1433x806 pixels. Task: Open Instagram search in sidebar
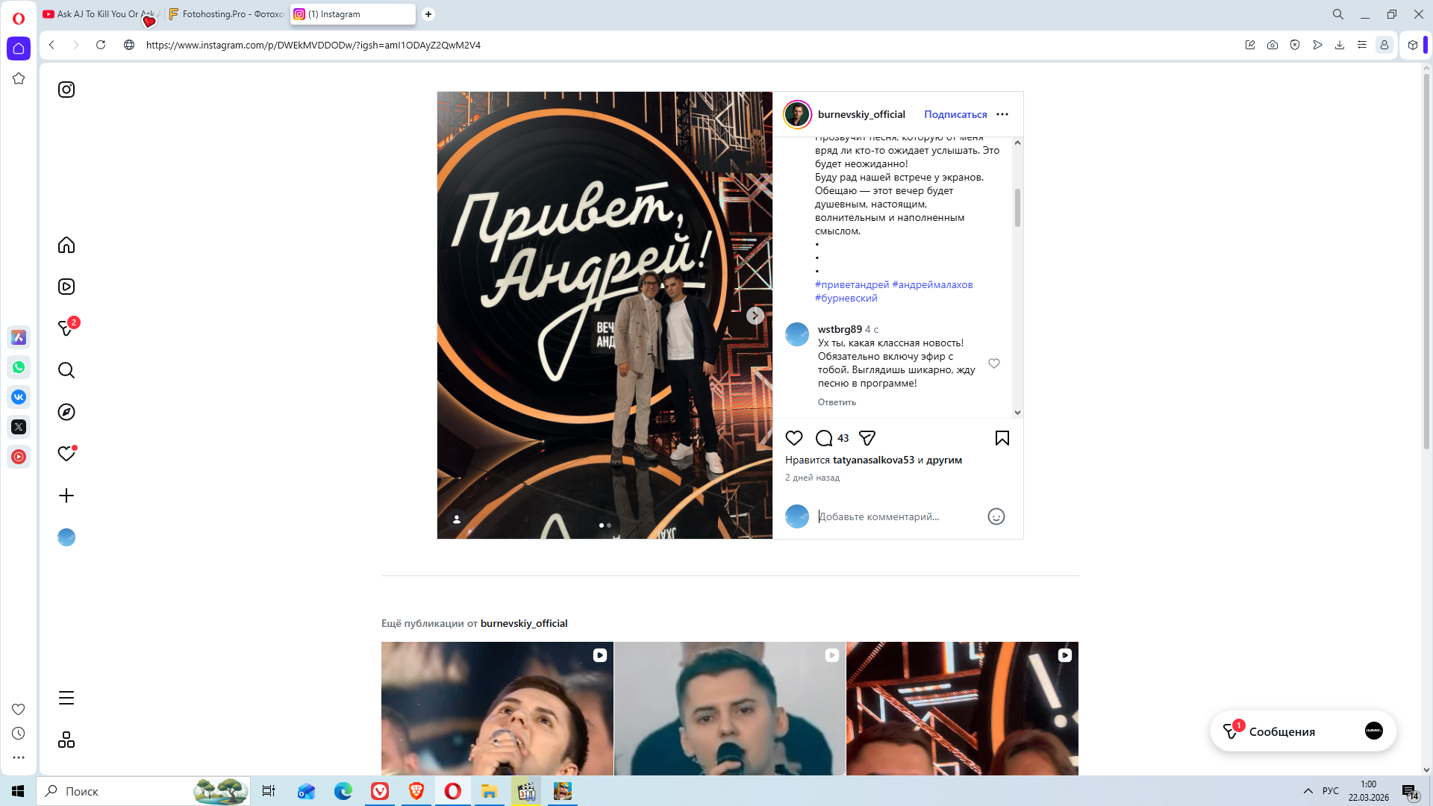66,370
